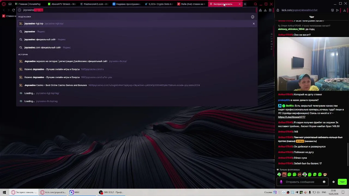The height and width of the screenshot is (196, 349).
Task: Open the suggestions feedback smiley icon
Action: pos(252,17)
